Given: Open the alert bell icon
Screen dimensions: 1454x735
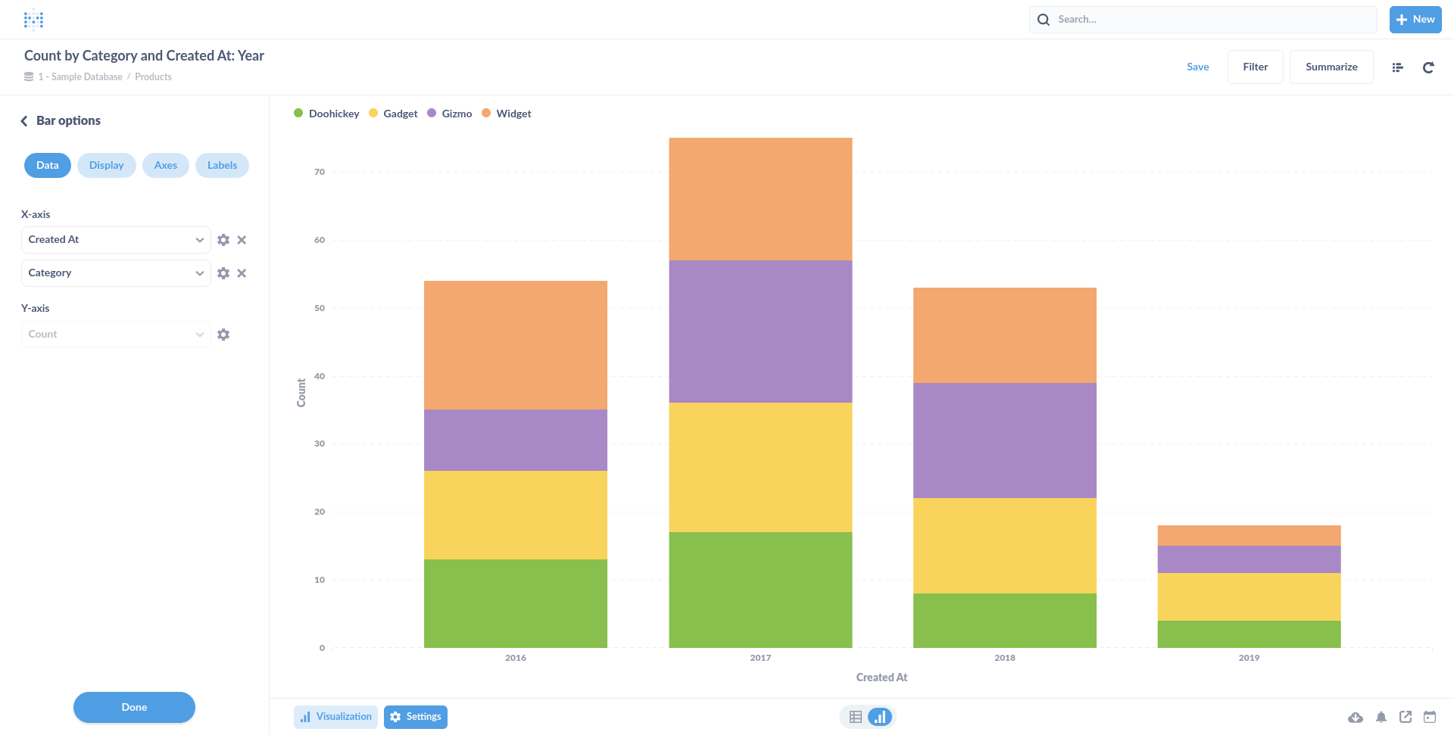Looking at the screenshot, I should (1381, 717).
